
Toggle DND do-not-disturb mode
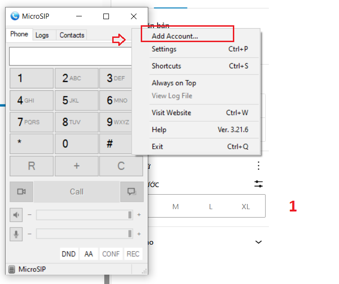[69, 254]
